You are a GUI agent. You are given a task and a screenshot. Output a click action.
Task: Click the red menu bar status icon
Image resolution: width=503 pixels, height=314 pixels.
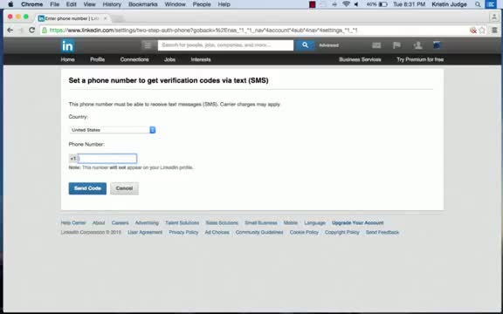[x=312, y=4]
